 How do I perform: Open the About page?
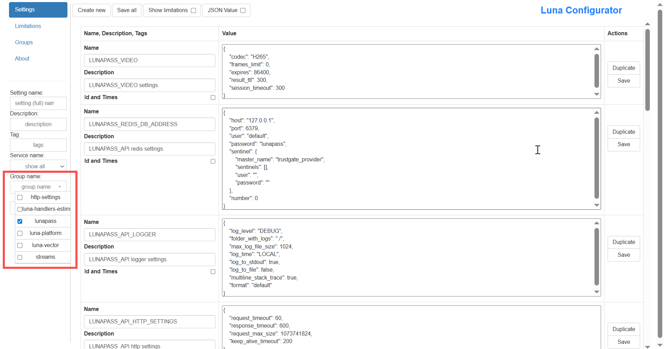(22, 58)
